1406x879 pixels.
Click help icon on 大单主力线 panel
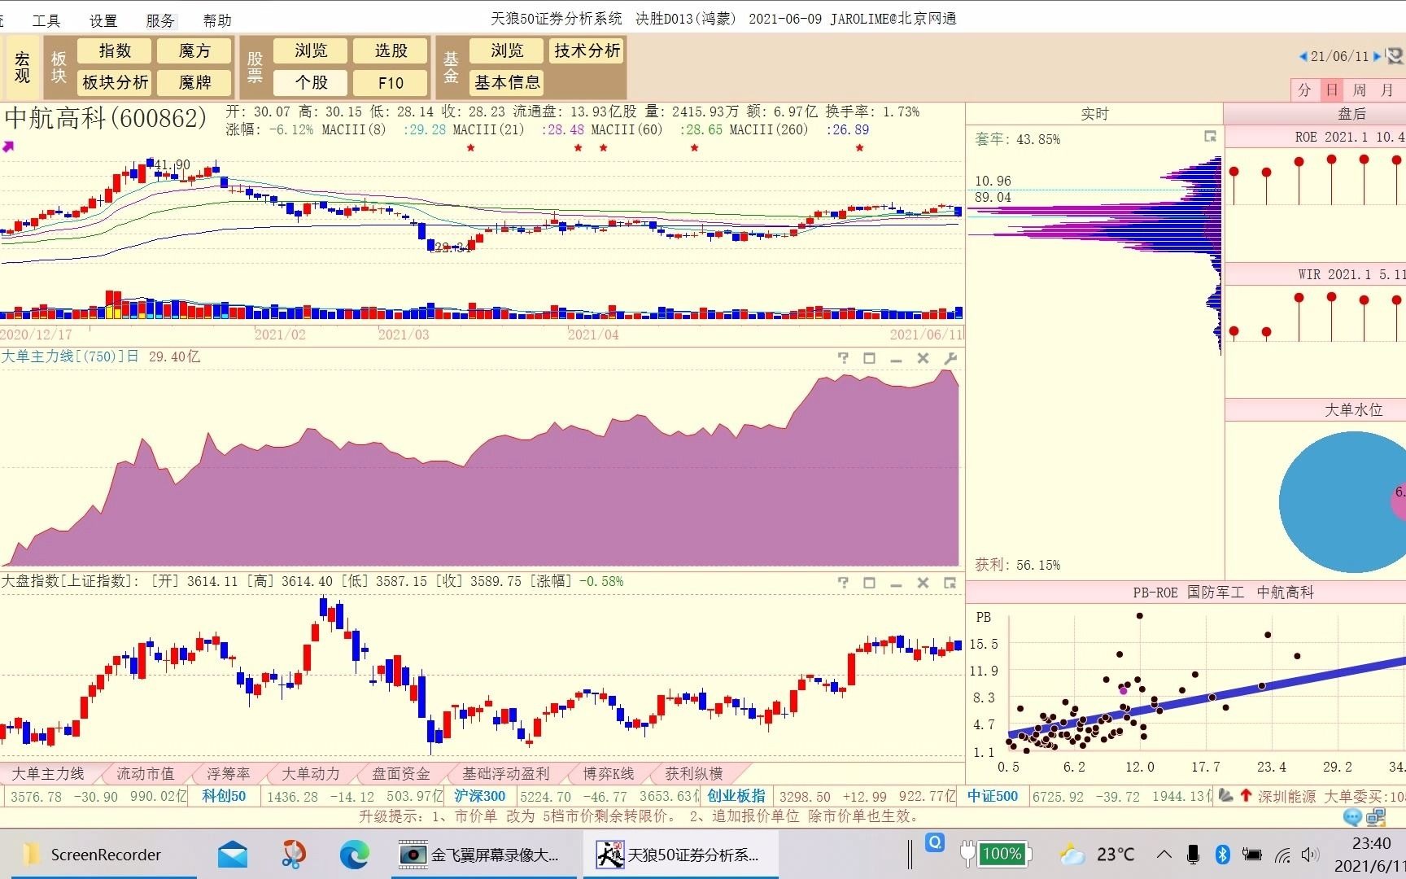[843, 358]
